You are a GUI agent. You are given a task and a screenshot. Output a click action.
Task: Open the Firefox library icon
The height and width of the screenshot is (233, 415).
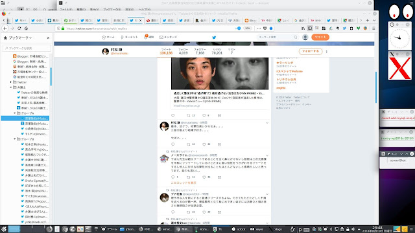point(303,28)
